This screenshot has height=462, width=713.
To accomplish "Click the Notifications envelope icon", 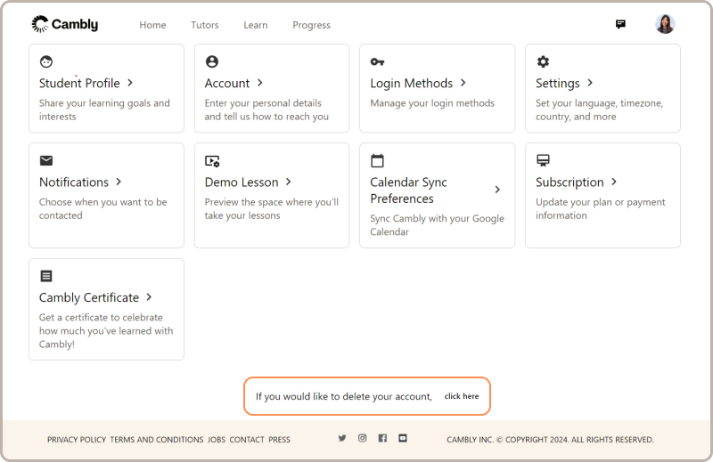I will point(46,161).
